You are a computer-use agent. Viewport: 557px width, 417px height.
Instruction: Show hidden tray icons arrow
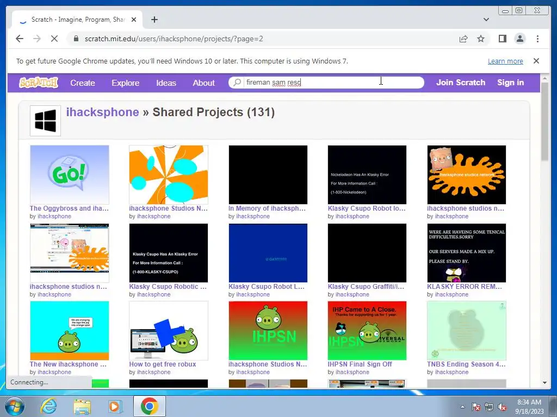[462, 407]
